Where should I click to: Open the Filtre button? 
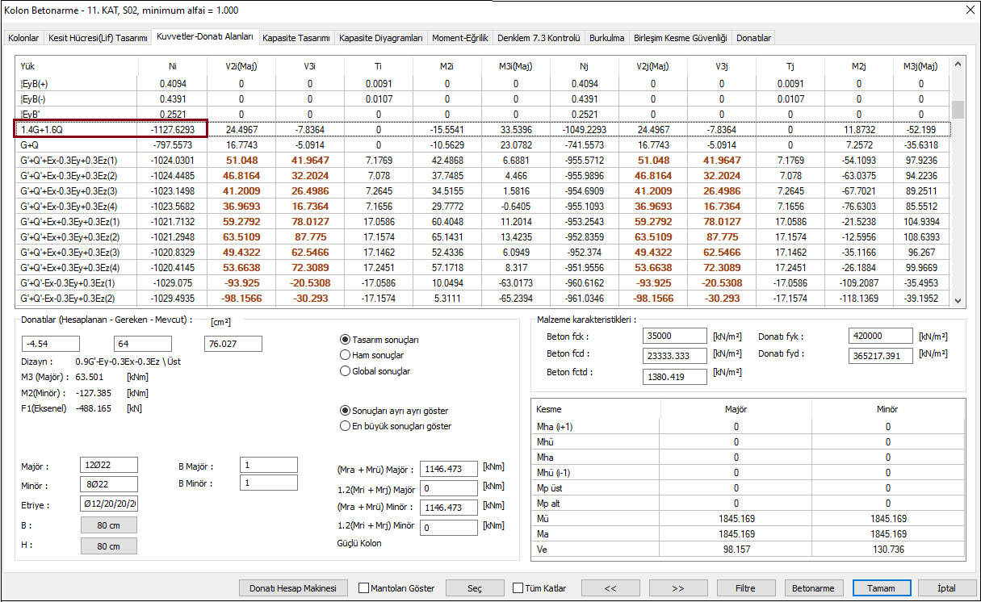(x=746, y=588)
